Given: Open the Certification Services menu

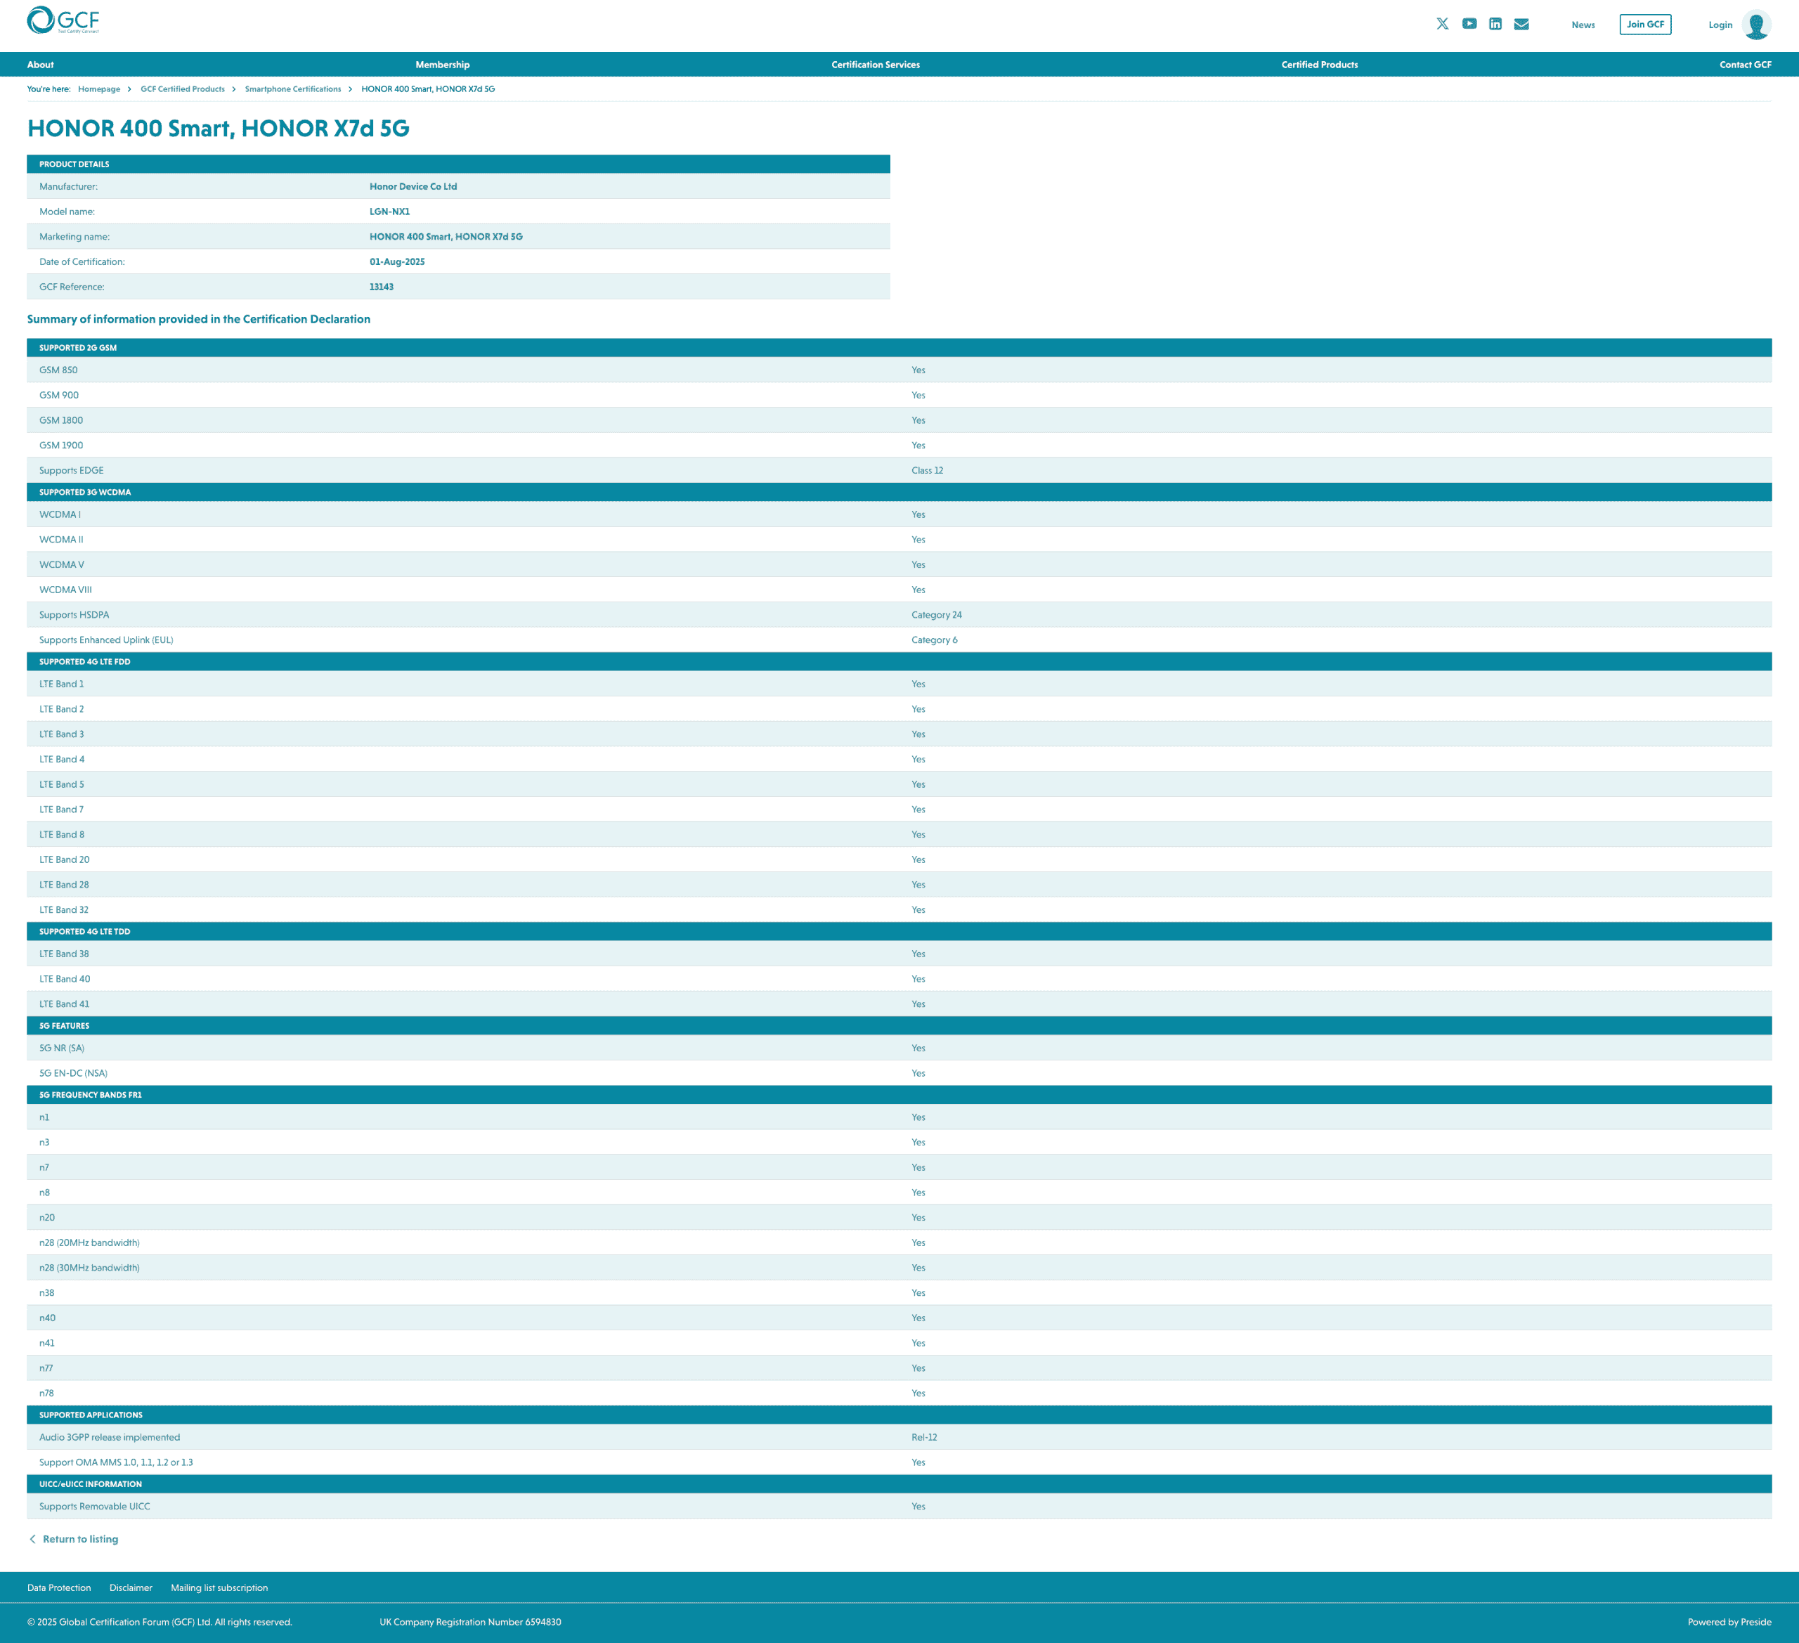Looking at the screenshot, I should pyautogui.click(x=876, y=64).
